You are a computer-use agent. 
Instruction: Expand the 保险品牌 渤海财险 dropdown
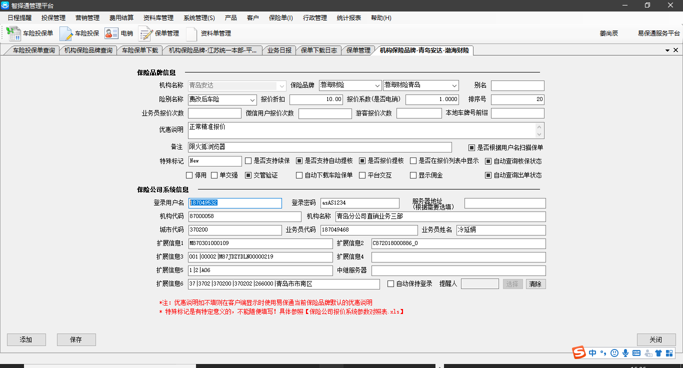[x=376, y=85]
